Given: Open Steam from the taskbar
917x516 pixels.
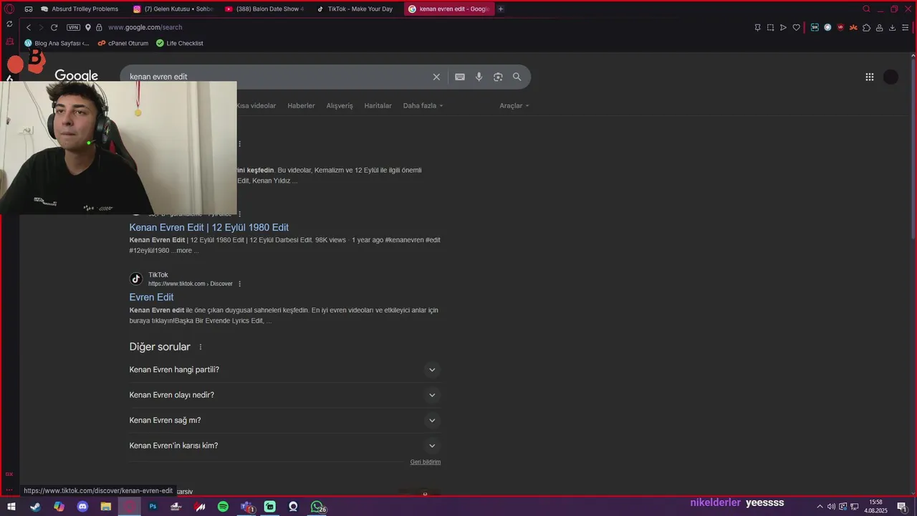Looking at the screenshot, I should click(x=35, y=507).
